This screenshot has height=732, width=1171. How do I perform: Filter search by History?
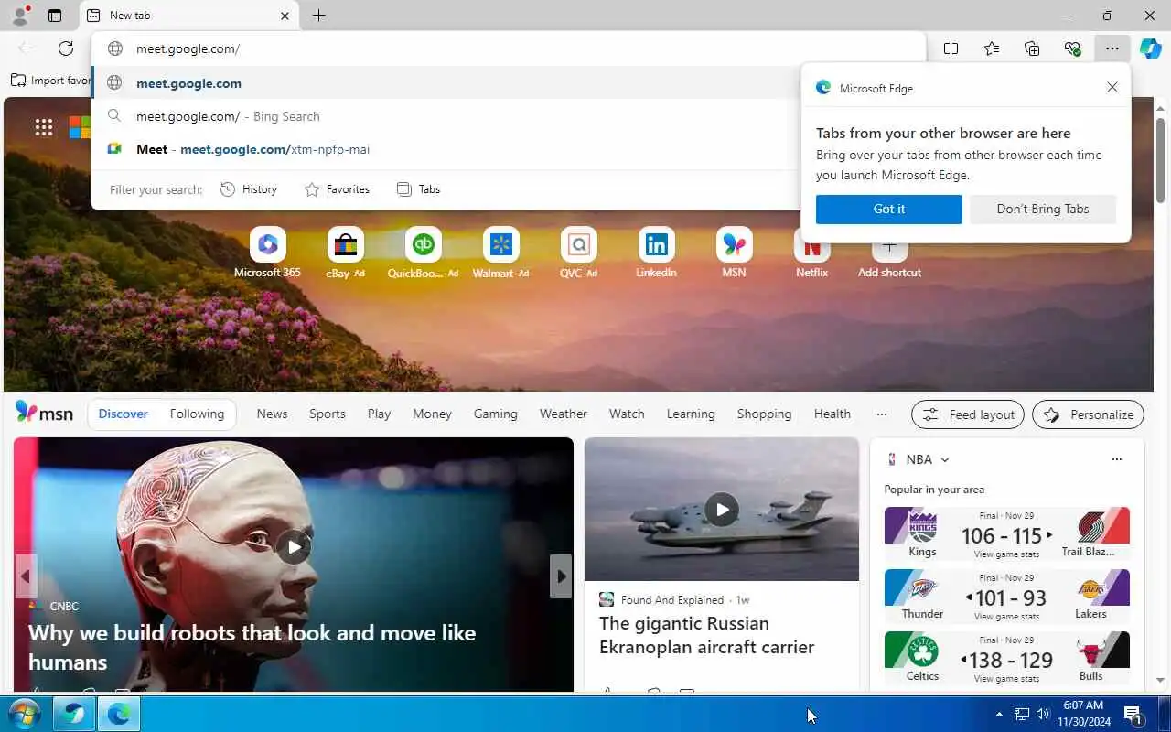tap(249, 189)
